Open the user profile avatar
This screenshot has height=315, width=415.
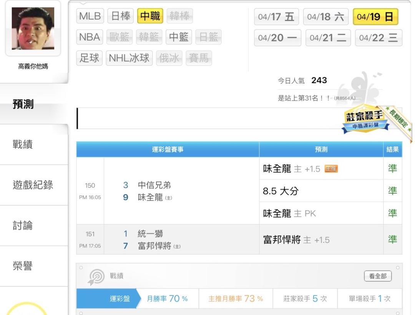[33, 29]
